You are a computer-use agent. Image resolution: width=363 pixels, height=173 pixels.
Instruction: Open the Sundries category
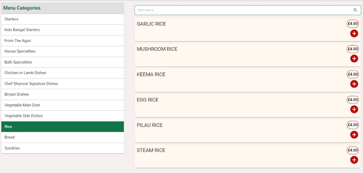click(62, 148)
